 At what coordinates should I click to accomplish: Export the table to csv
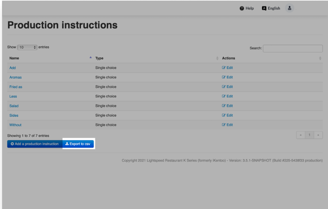tap(78, 144)
